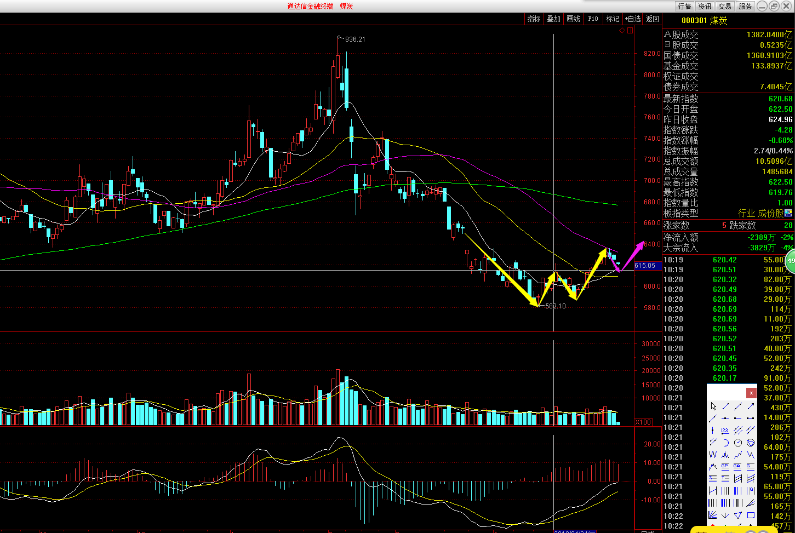Open F10 company info
The height and width of the screenshot is (533, 795).
pos(593,19)
